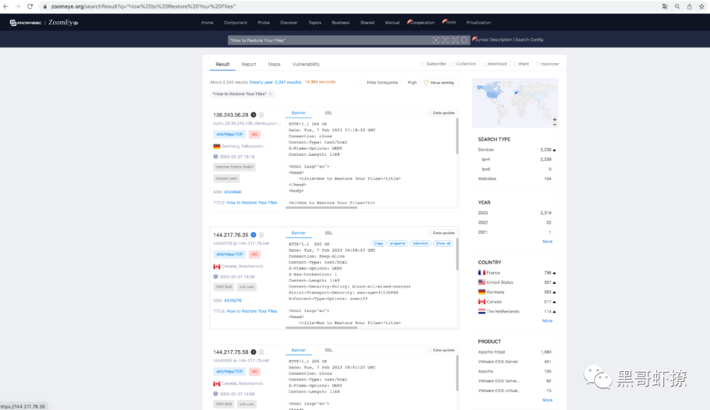This screenshot has height=410, width=710.
Task: Click the browser back arrow
Action: pyautogui.click(x=5, y=7)
